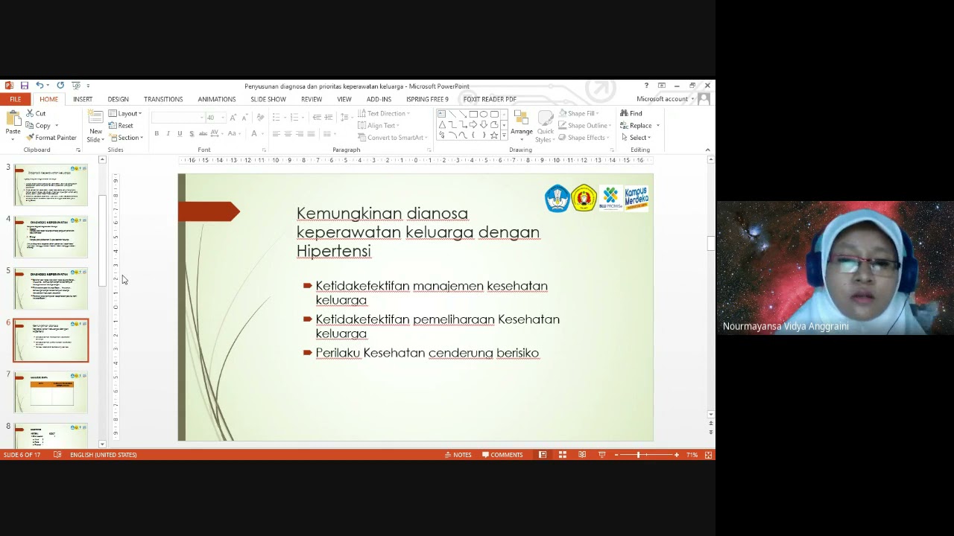Screen dimensions: 954x536
Task: Start Slide Show from status bar
Action: 601,455
